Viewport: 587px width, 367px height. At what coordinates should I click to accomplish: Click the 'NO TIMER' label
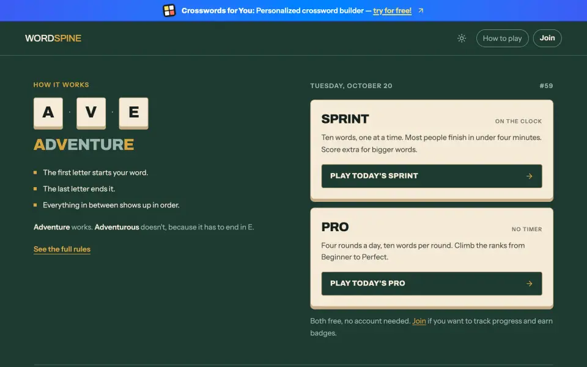coord(526,229)
